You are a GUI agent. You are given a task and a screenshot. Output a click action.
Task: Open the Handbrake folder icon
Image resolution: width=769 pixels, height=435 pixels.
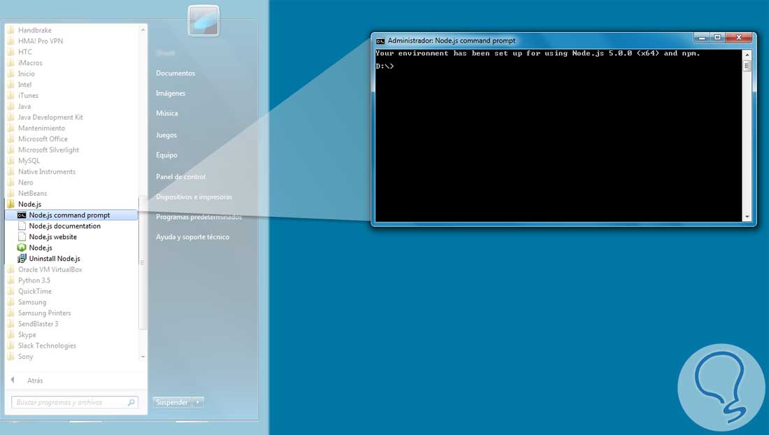[x=10, y=30]
